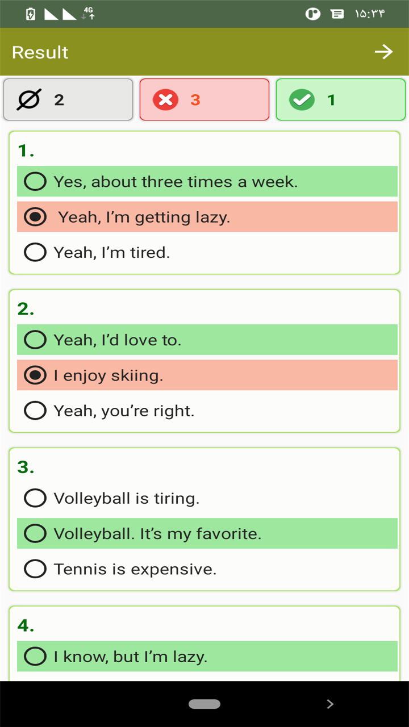Screen dimensions: 409x727
Task: Select "Yes, about three times a week."
Action: [x=207, y=182]
